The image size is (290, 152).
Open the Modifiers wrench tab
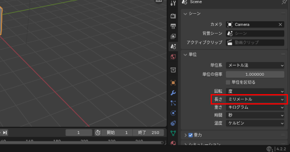click(x=173, y=93)
